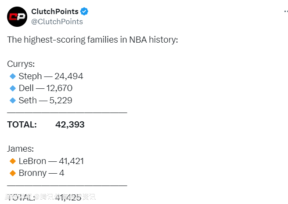Image resolution: width=288 pixels, height=204 pixels.
Task: Click the Currys total value 42,393
Action: (70, 125)
